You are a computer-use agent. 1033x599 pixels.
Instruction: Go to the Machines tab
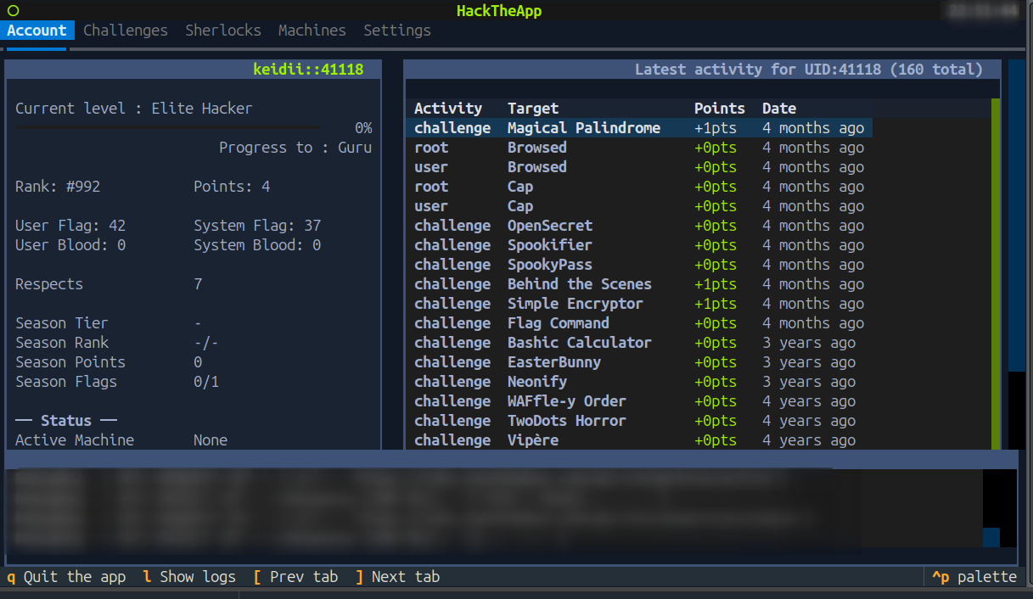pos(312,31)
